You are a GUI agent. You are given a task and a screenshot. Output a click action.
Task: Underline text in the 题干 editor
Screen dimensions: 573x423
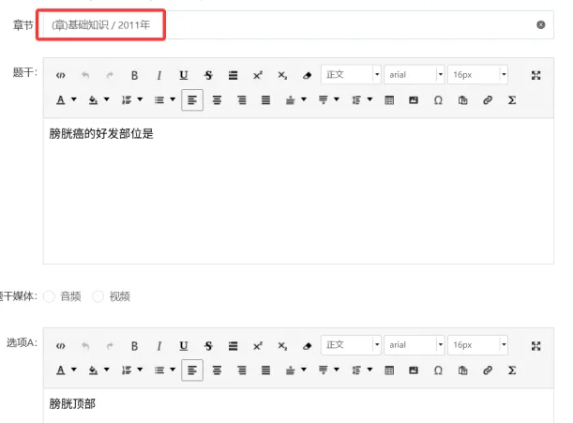[x=184, y=75]
